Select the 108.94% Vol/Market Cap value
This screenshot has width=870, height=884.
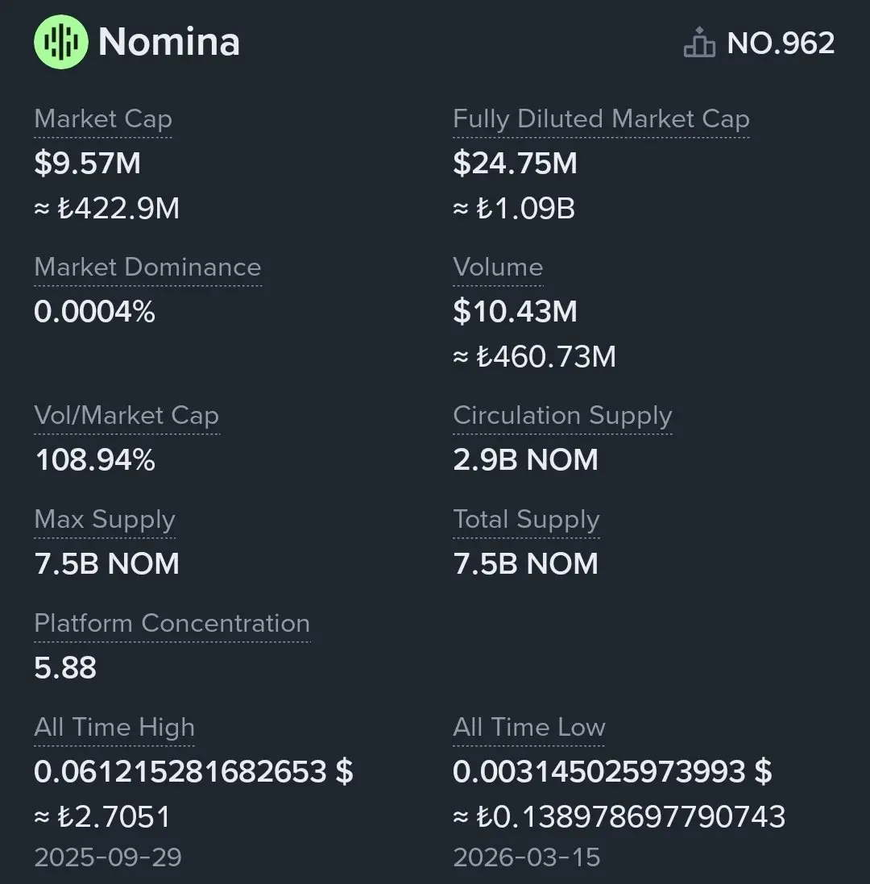pyautogui.click(x=95, y=460)
